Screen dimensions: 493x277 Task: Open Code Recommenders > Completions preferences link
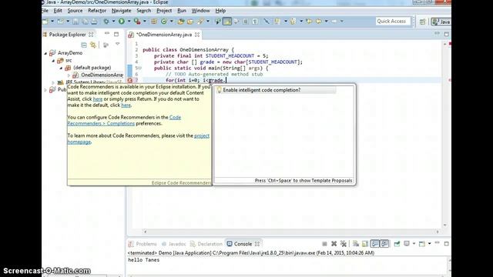(x=124, y=121)
